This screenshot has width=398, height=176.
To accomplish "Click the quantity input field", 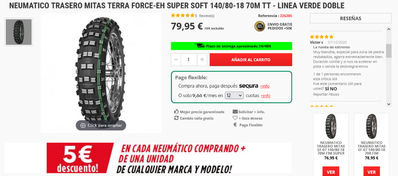I will (x=189, y=60).
